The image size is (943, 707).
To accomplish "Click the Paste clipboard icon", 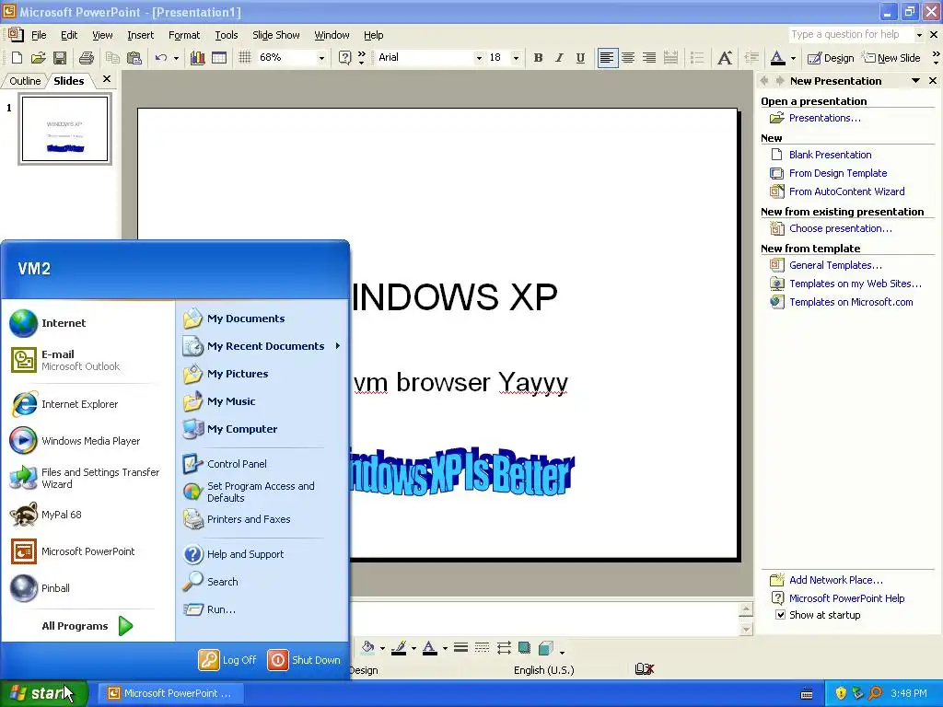I will click(134, 58).
